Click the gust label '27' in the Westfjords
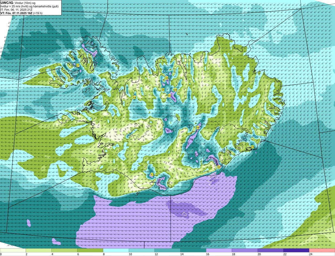Screen dimensions: 335x256 coord(78,65)
